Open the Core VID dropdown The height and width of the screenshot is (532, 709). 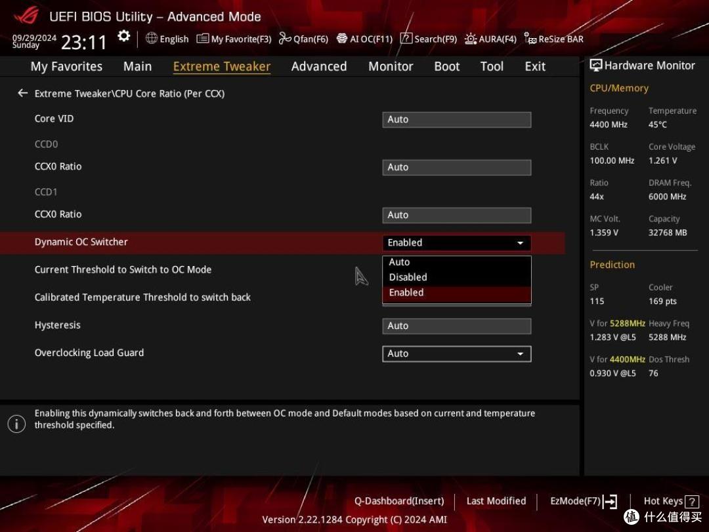[456, 120]
